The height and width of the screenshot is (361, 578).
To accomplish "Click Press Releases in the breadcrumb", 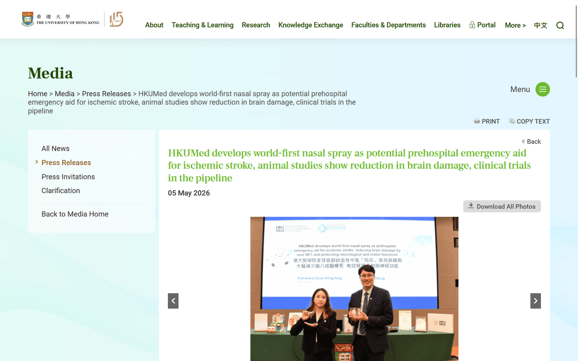I will tap(106, 94).
